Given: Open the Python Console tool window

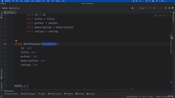Looking at the screenshot, I should coord(54,94).
